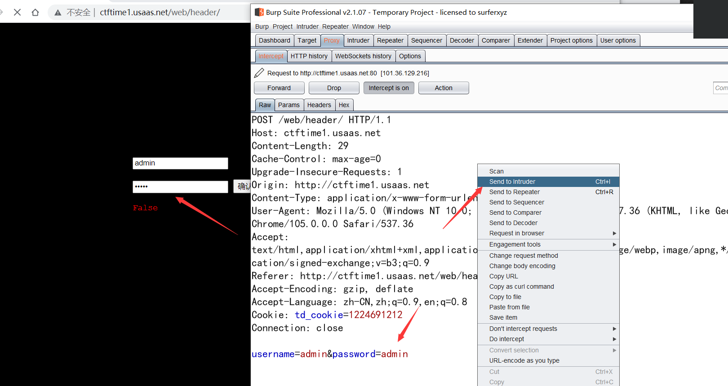Click the browser stop-loading X icon

point(18,12)
